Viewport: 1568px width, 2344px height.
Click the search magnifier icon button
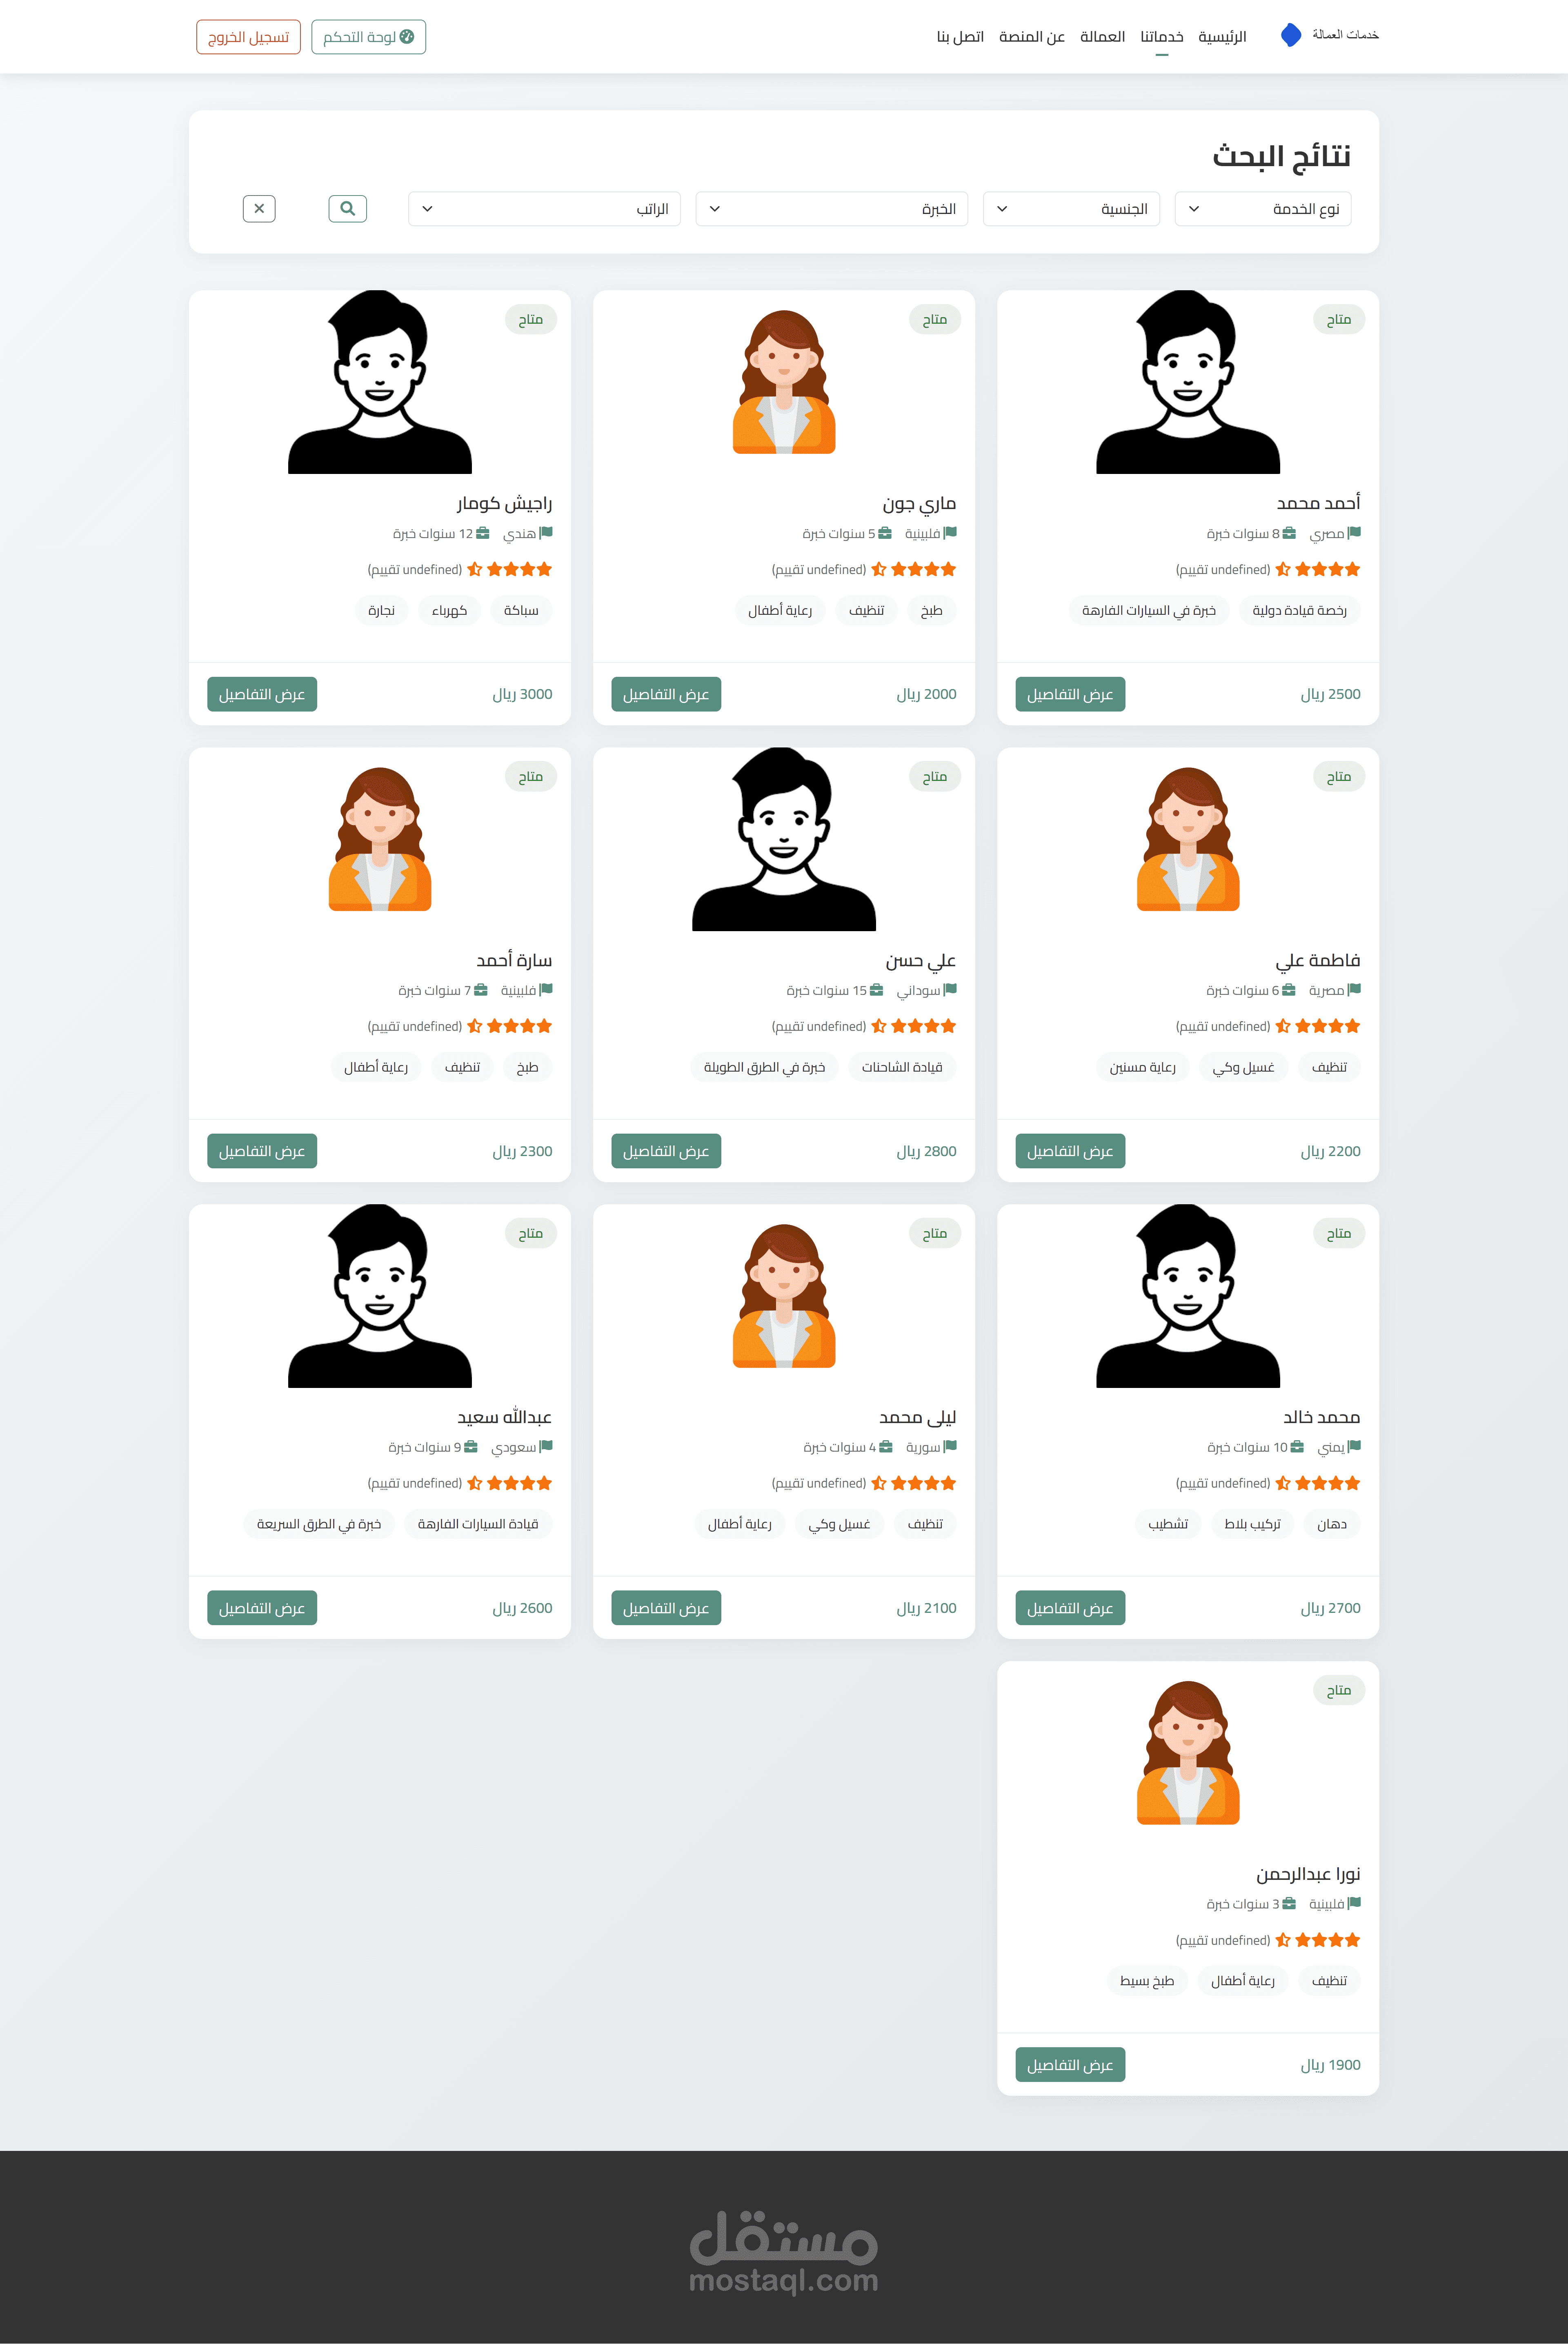pos(347,208)
